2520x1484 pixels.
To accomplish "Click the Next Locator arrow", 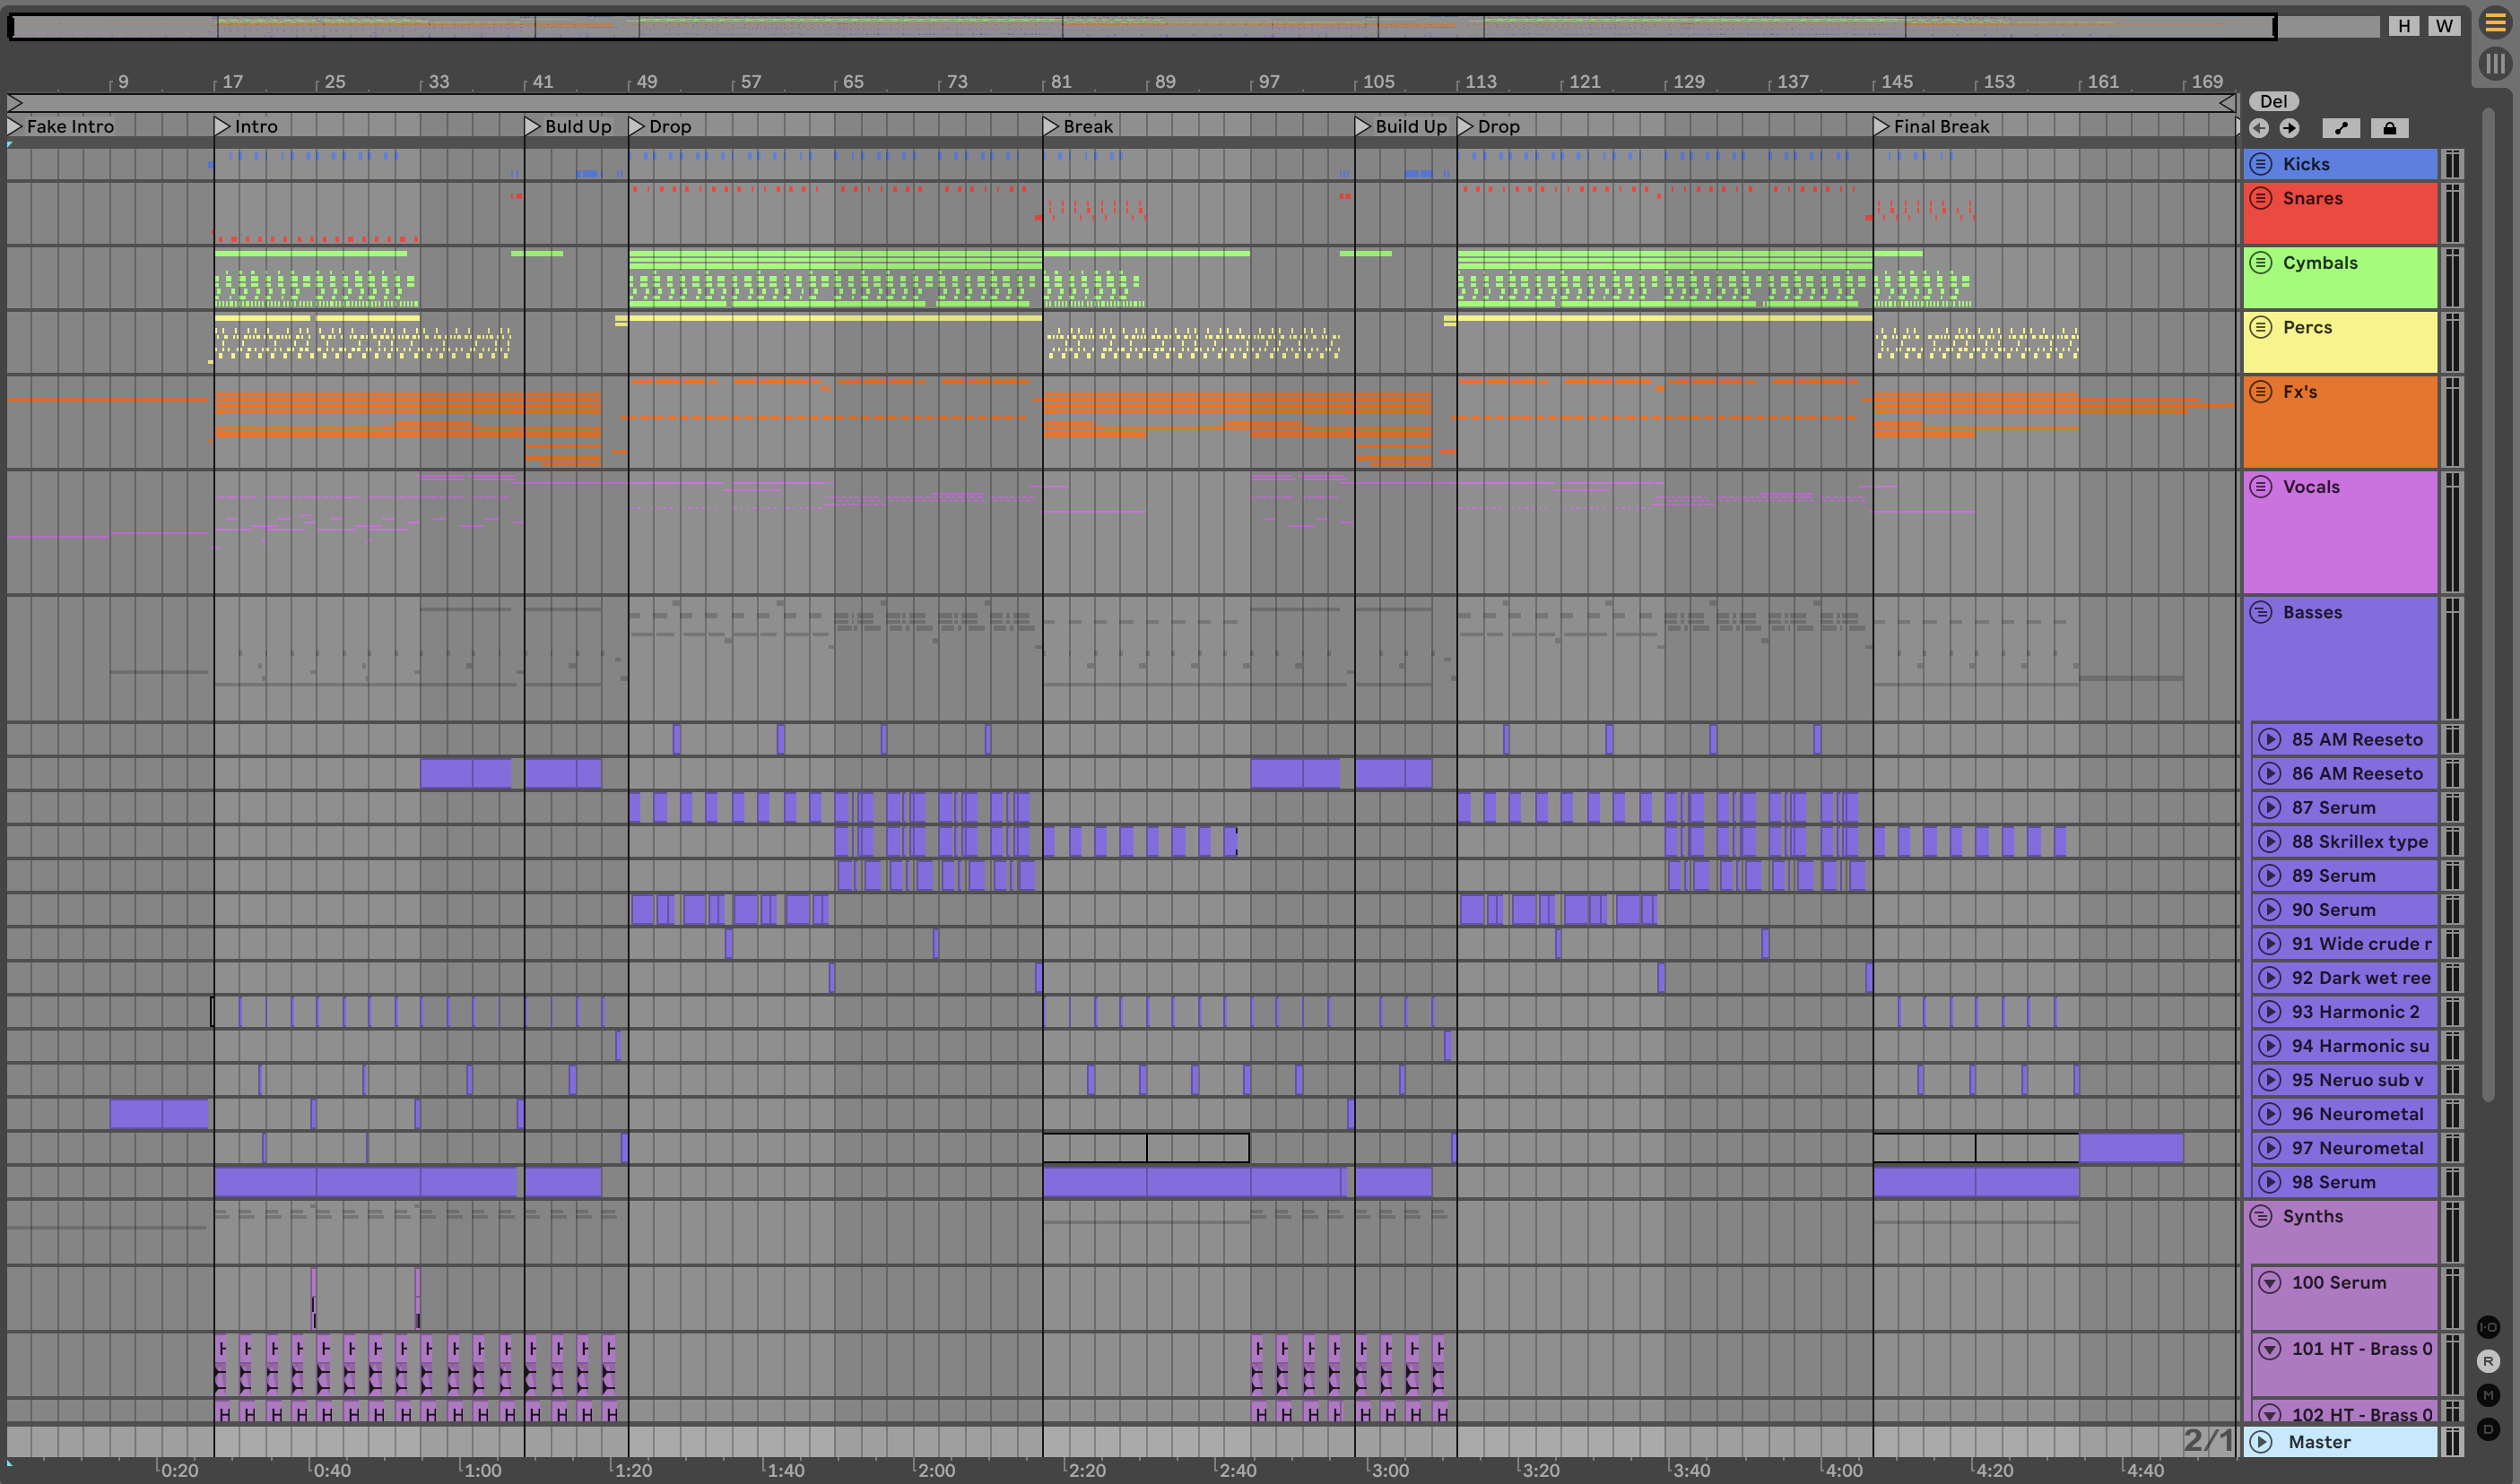I will pos(2289,128).
